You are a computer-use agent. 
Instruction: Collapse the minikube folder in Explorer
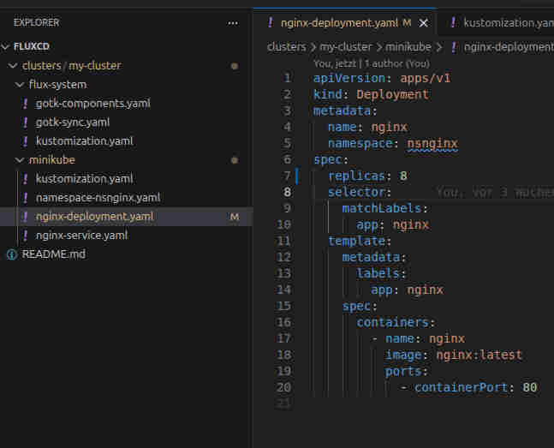pyautogui.click(x=21, y=160)
